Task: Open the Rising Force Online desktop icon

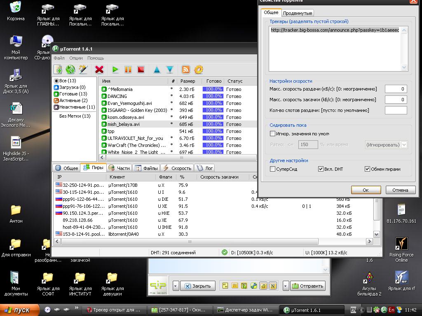Action: coord(401,250)
